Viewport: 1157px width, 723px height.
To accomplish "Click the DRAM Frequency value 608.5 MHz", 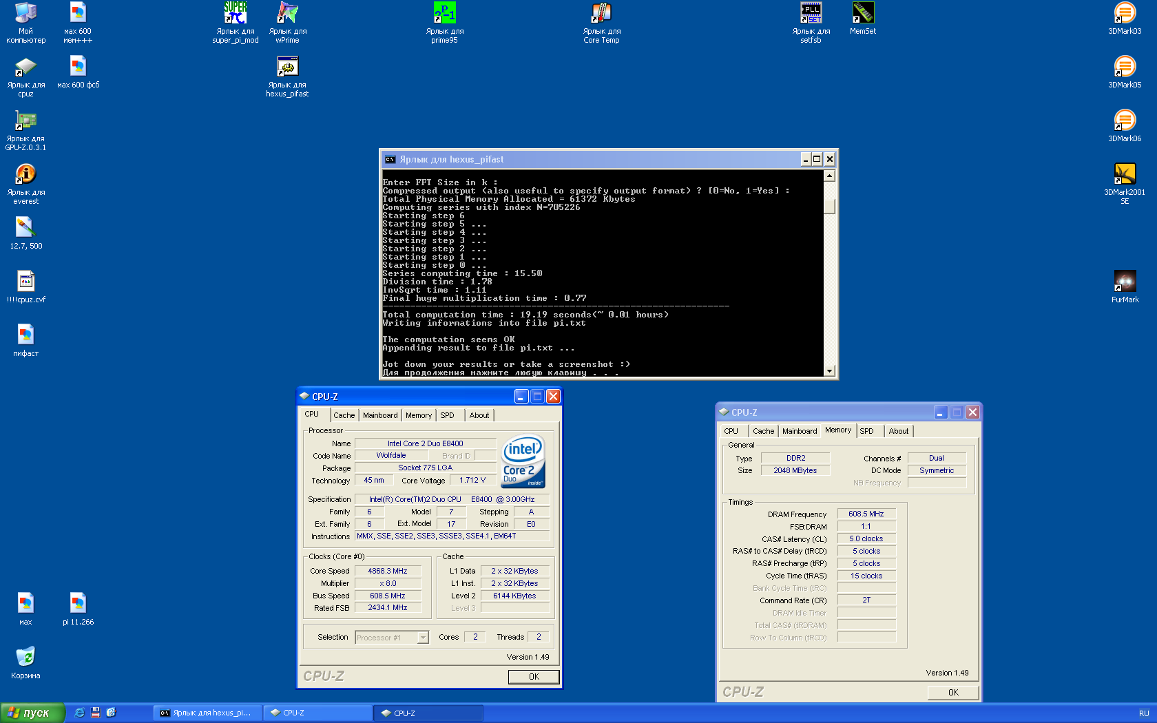I will point(866,514).
